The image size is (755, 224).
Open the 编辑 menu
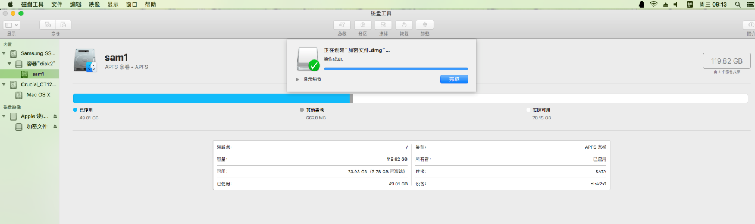[76, 4]
